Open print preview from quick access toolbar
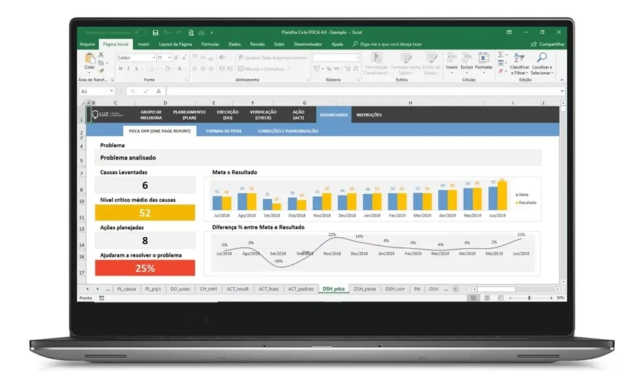 (x=191, y=32)
